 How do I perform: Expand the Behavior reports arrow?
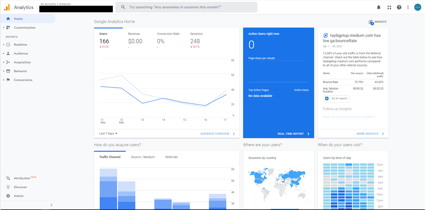pos(4,71)
